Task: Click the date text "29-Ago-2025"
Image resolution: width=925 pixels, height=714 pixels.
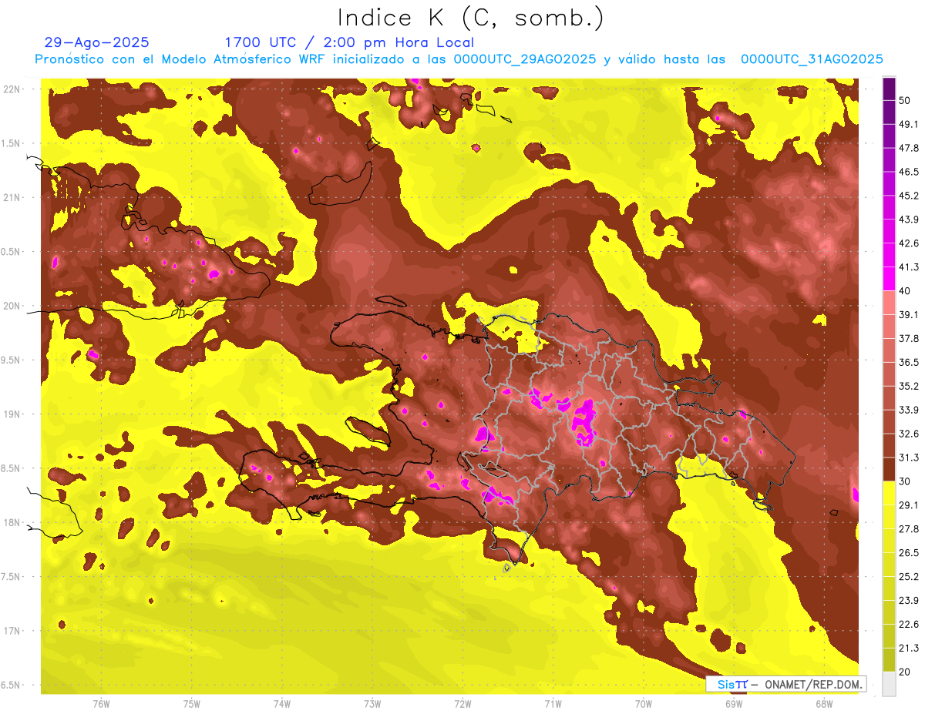Action: click(x=97, y=42)
